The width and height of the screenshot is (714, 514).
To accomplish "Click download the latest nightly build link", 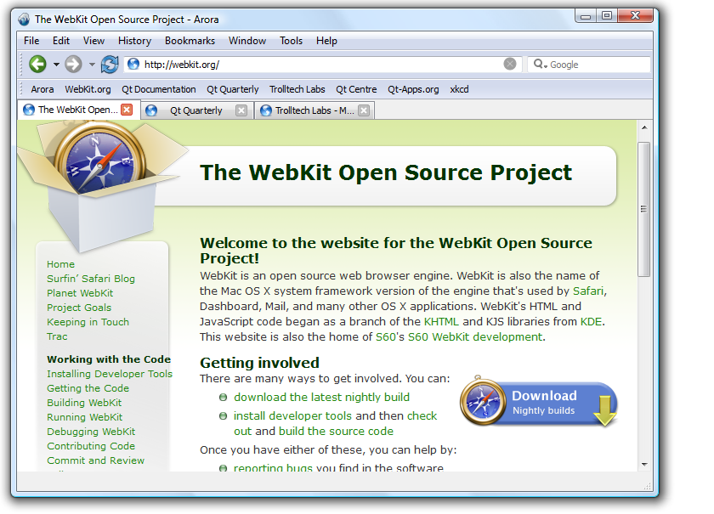I will point(321,398).
